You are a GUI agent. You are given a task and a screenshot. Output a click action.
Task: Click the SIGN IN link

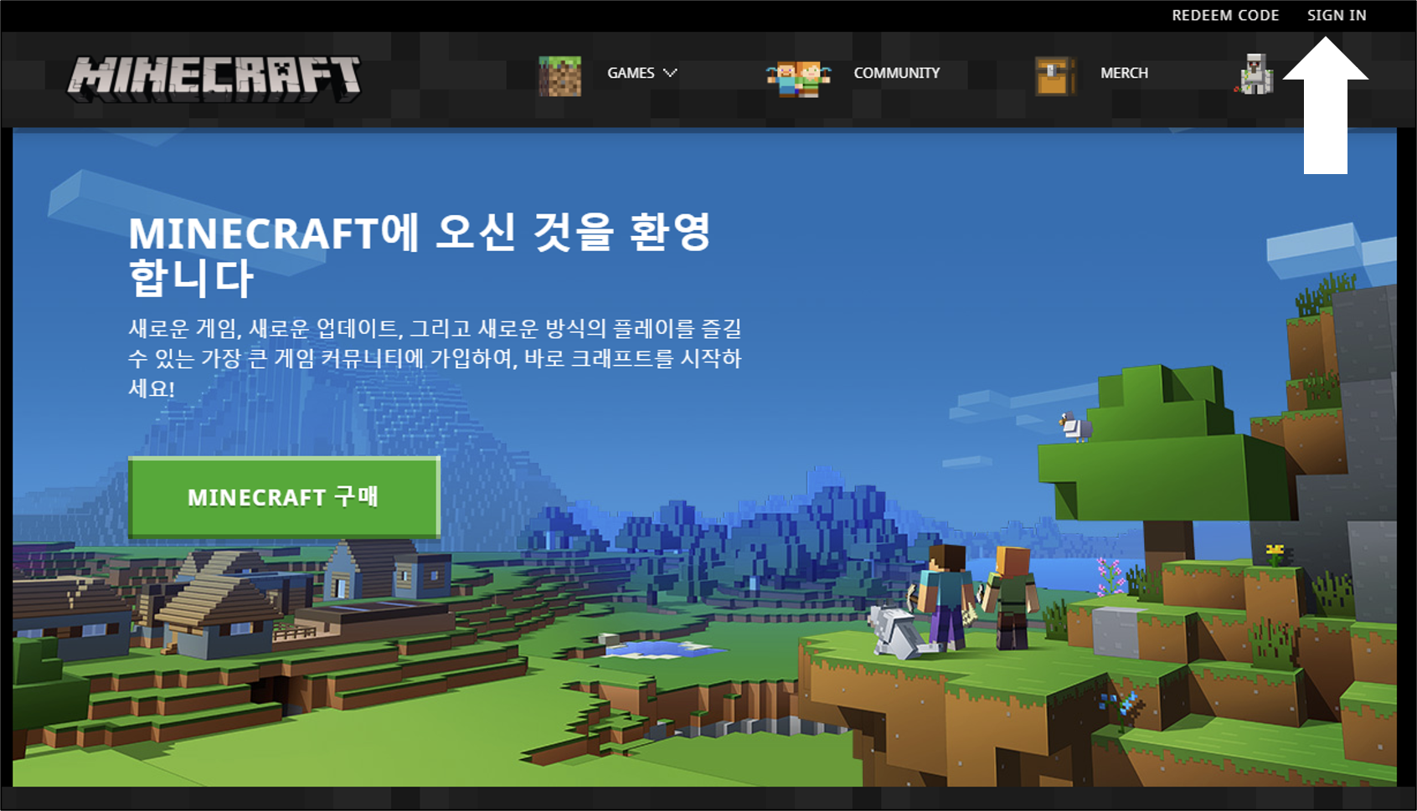(x=1337, y=15)
